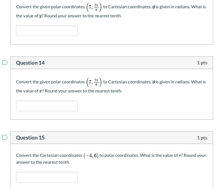The image size is (223, 189).
Task: Click the answer box for the r-value question
Action: tap(47, 177)
